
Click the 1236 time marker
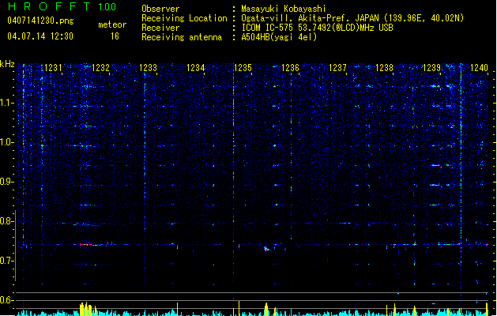[290, 68]
